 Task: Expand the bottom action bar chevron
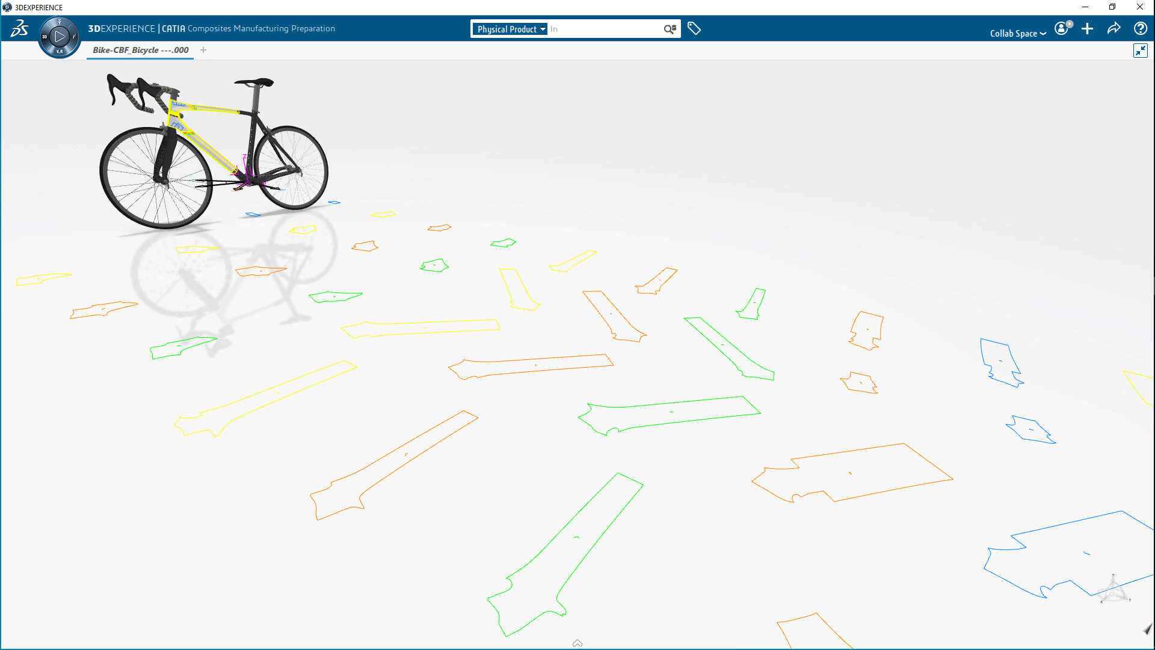pos(577,643)
